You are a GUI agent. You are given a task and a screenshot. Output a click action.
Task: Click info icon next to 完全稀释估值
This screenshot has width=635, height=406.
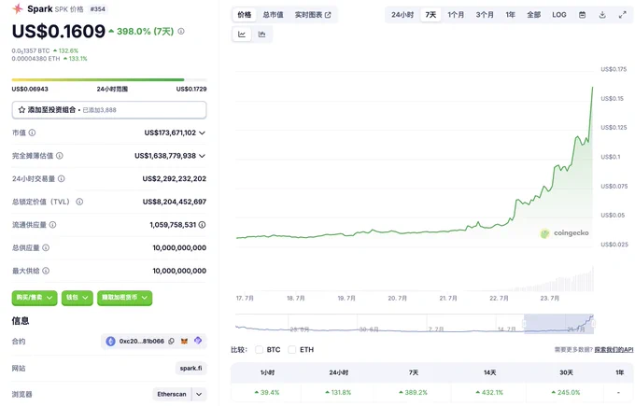[x=60, y=156]
